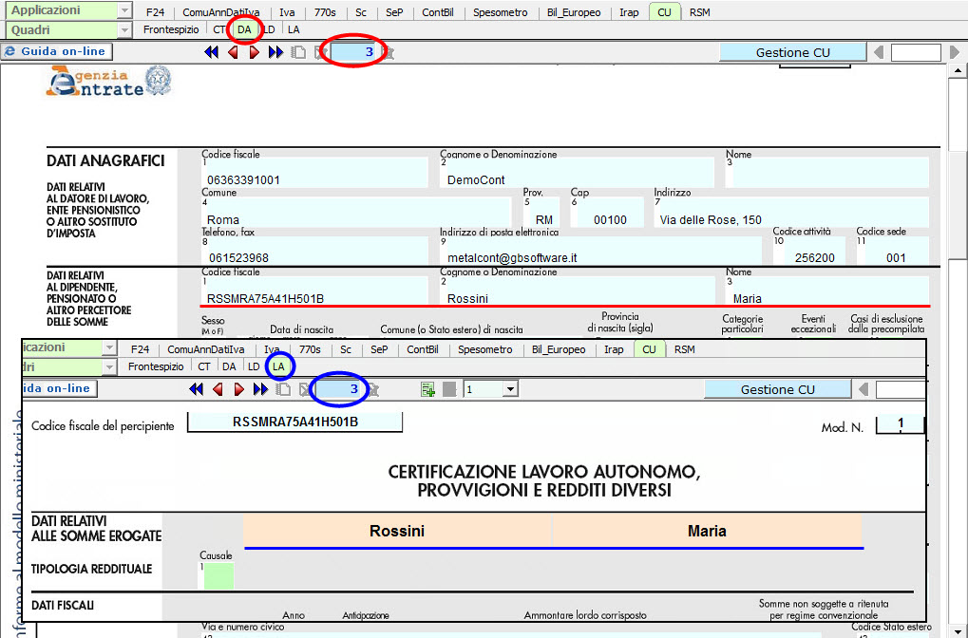
Task: Open Frontespizio quadro in the DA panel
Action: click(x=171, y=29)
